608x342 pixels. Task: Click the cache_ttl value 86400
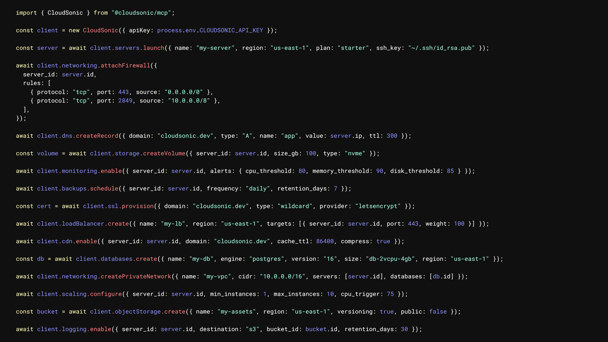coord(325,241)
